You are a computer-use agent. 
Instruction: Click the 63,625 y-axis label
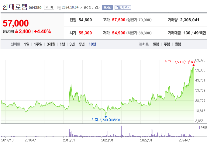point(200,60)
